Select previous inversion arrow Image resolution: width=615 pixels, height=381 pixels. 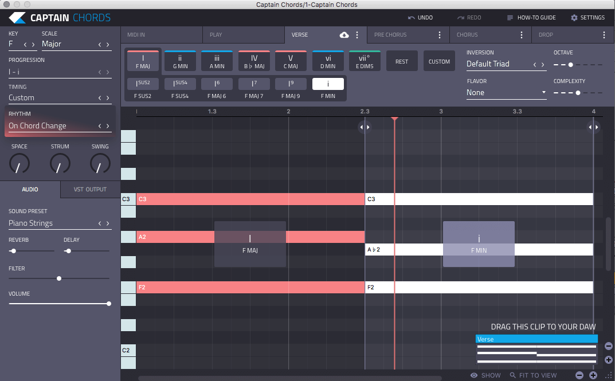535,65
